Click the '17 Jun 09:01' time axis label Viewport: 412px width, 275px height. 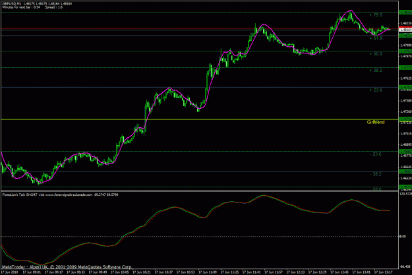click(32, 272)
